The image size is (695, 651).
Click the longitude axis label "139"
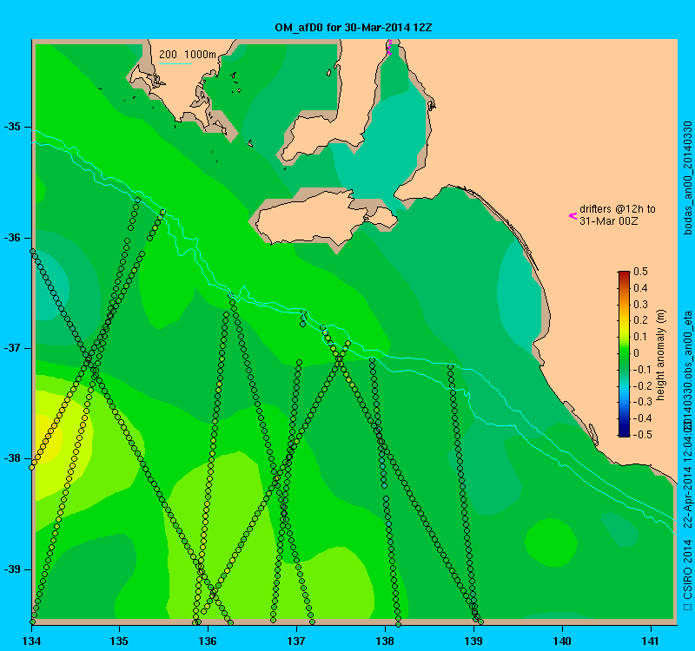473,641
